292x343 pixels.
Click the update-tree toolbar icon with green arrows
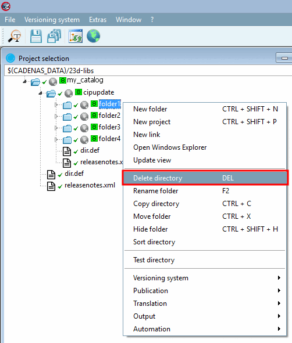click(76, 36)
